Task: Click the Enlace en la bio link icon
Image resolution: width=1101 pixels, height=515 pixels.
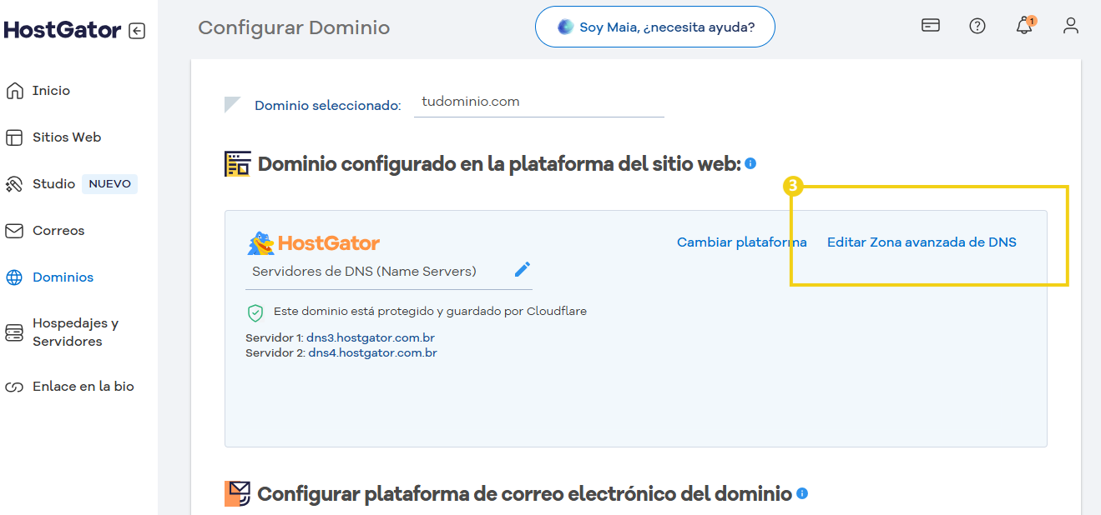Action: point(14,387)
